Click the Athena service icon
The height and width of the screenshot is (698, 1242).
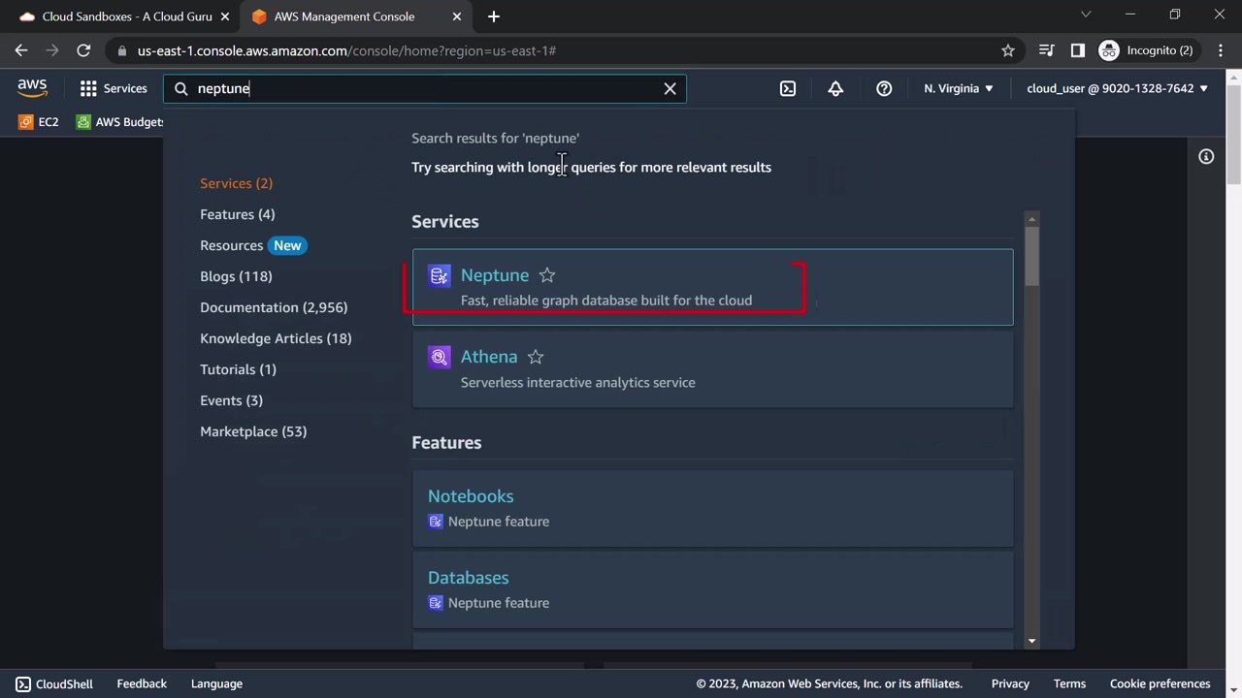point(440,358)
